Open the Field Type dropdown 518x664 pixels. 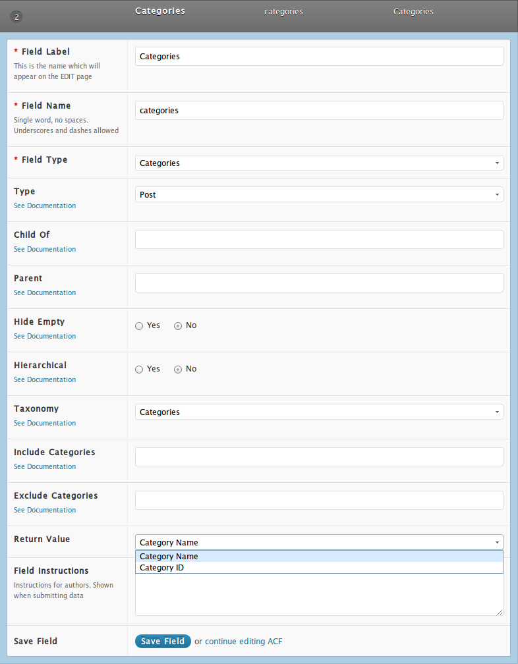[319, 163]
